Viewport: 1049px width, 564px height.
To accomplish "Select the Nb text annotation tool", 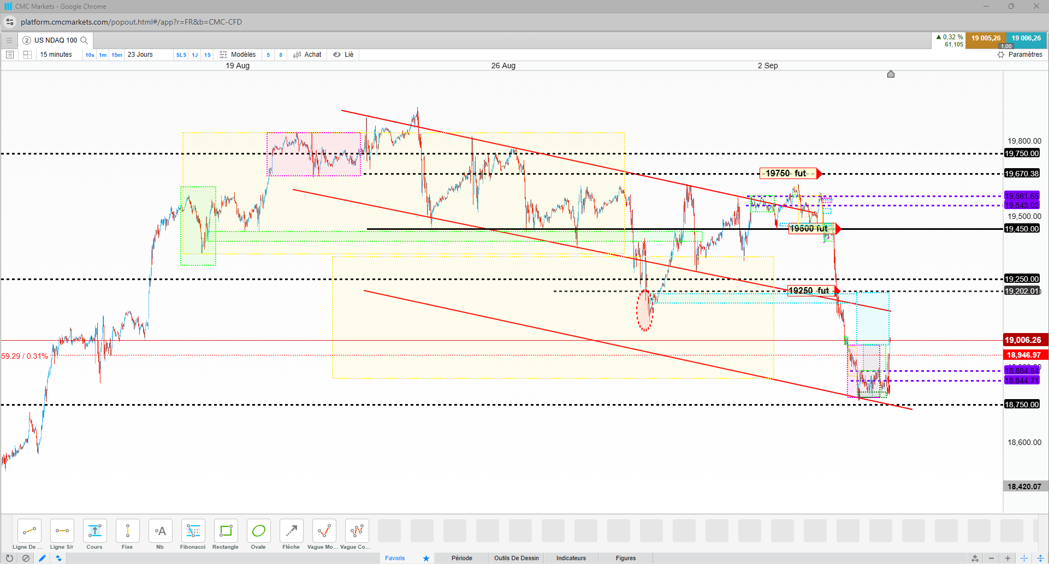I will 160,535.
